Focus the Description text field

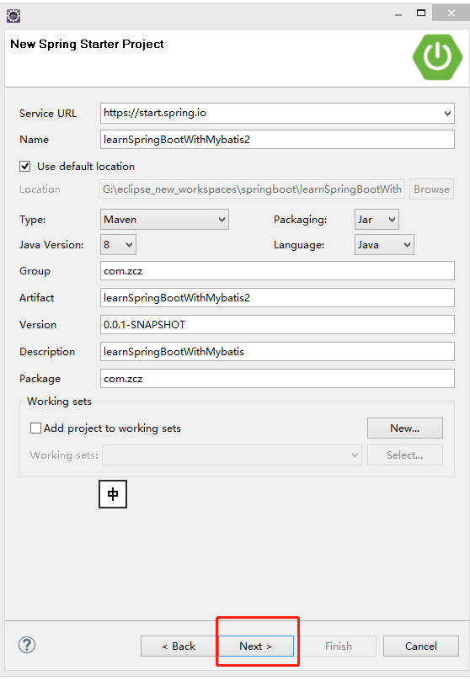[x=277, y=352]
